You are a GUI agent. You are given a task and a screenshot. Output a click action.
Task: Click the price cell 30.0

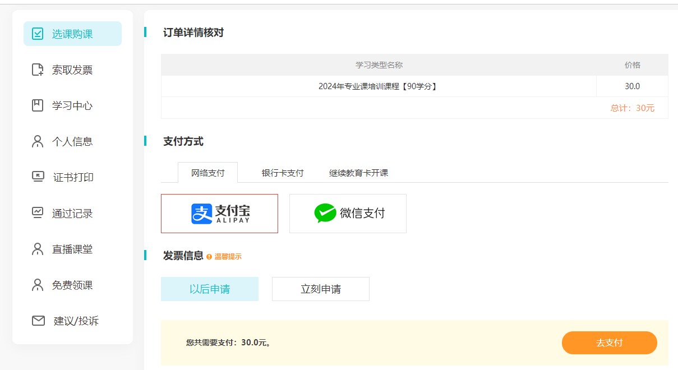coord(632,86)
